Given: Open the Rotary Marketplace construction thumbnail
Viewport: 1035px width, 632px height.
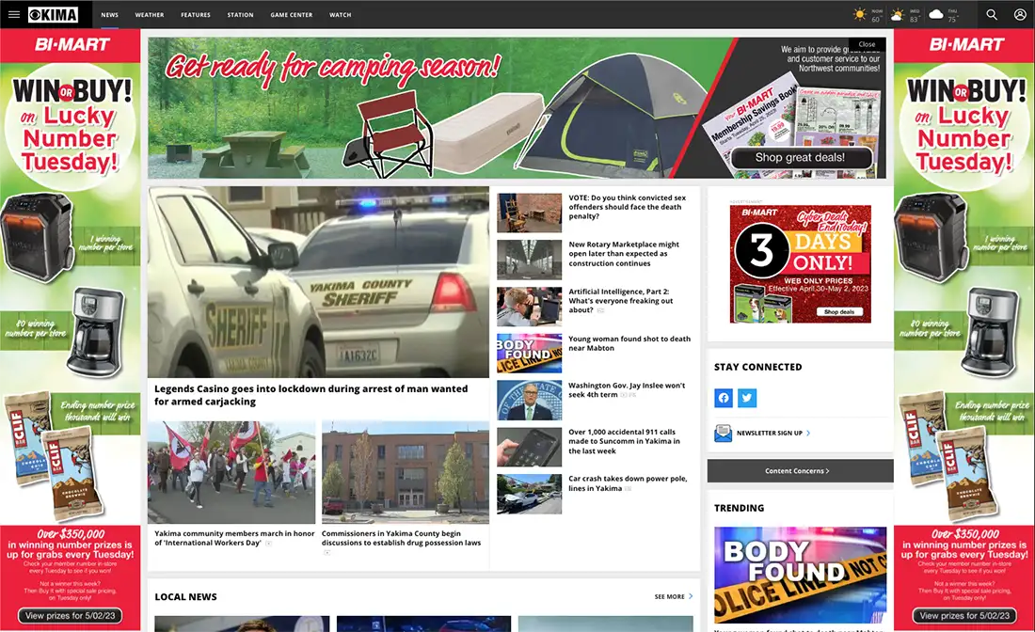Looking at the screenshot, I should click(530, 260).
